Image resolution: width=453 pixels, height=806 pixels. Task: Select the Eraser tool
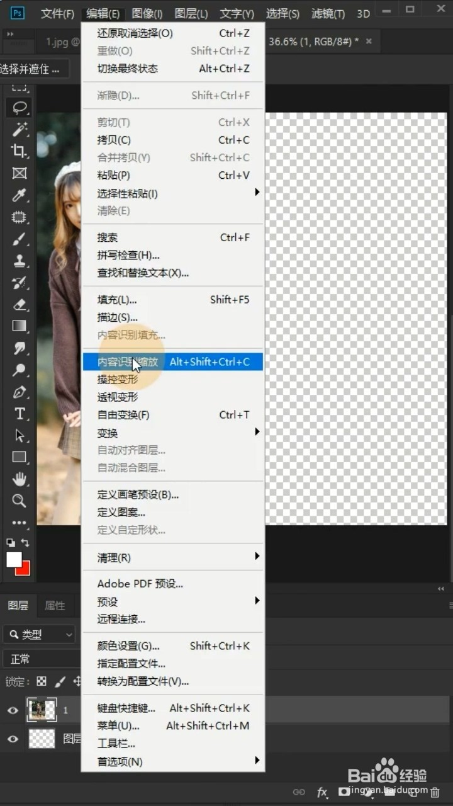[x=20, y=305]
